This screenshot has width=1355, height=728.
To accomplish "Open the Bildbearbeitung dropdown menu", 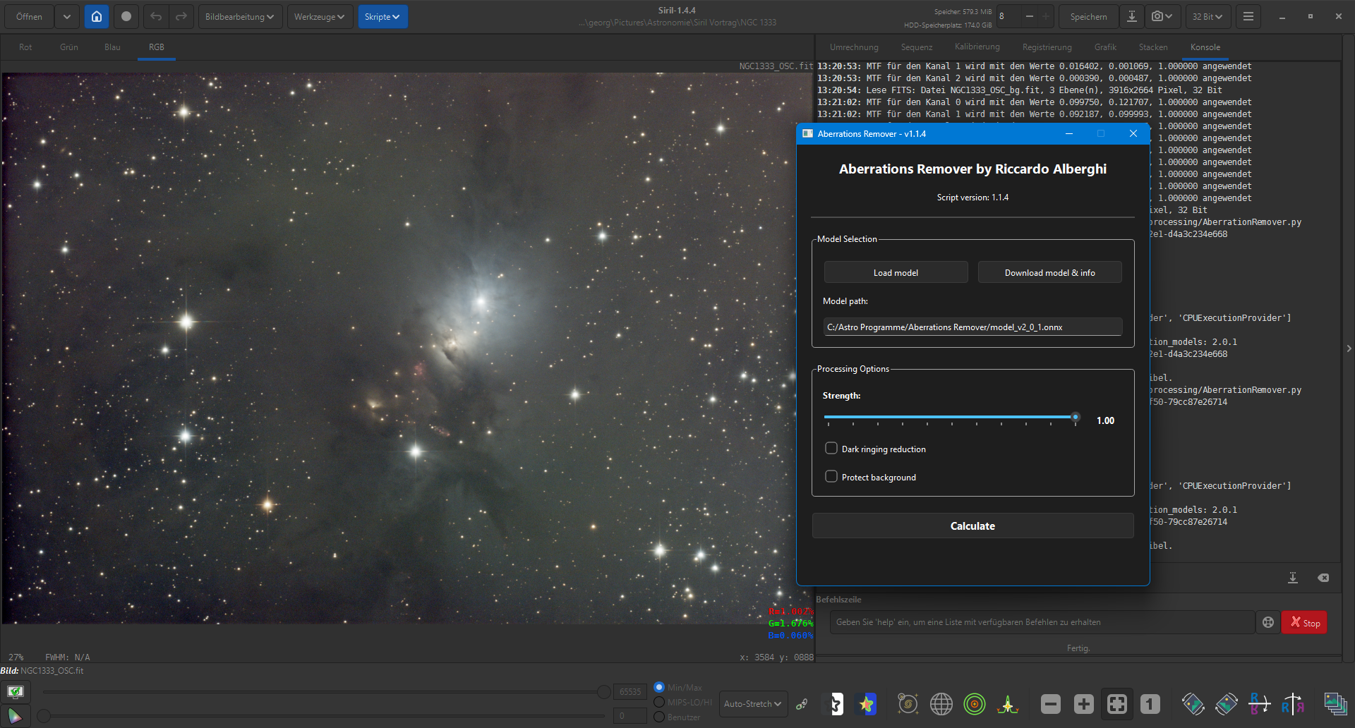I will pyautogui.click(x=240, y=16).
